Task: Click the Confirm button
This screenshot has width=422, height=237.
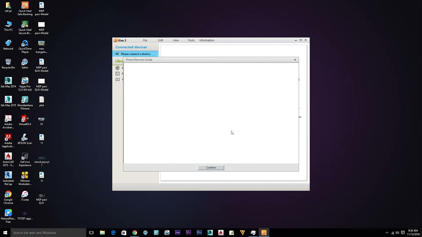Action: pyautogui.click(x=211, y=168)
